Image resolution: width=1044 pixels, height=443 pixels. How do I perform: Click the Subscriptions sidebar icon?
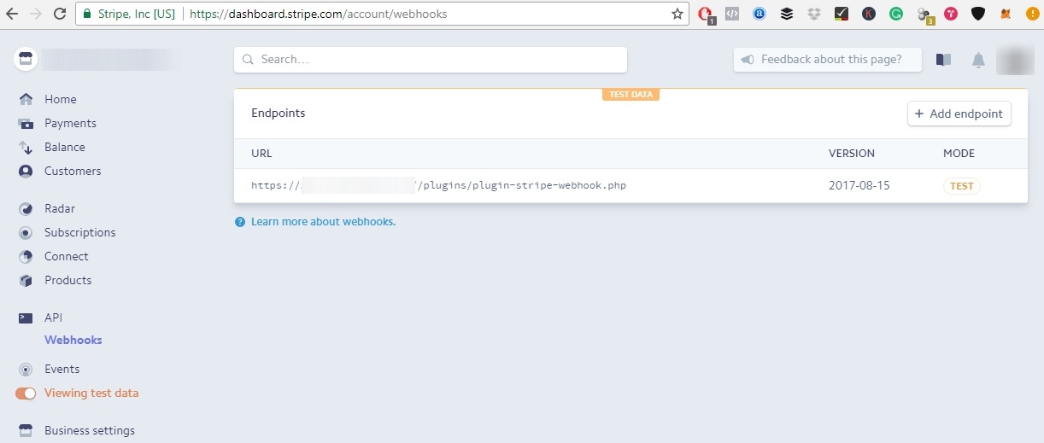point(26,233)
